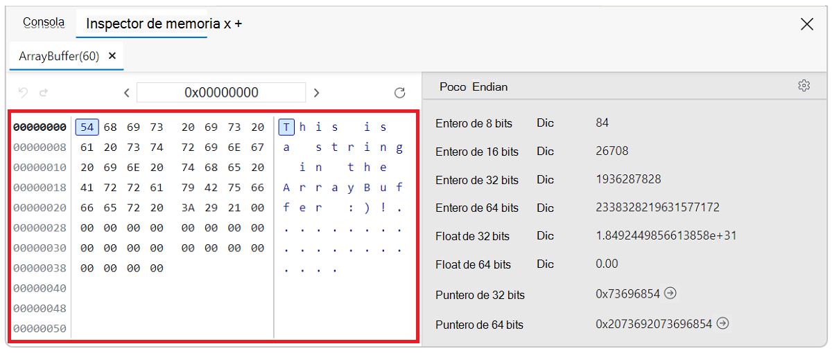Select the ArrayBuffer(60) tab
The image size is (832, 353).
[x=59, y=56]
